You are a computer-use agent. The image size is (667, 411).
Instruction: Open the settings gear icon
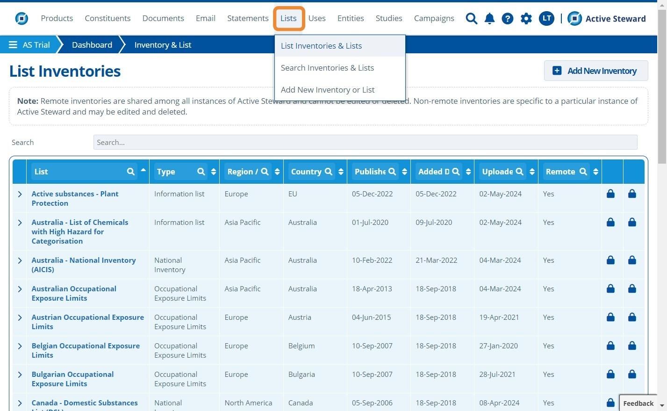click(x=526, y=19)
